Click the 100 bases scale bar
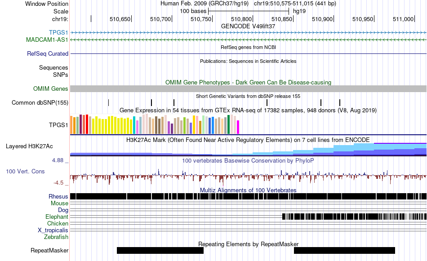 (x=249, y=11)
